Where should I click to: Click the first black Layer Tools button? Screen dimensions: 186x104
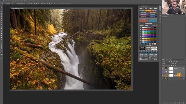(142, 47)
